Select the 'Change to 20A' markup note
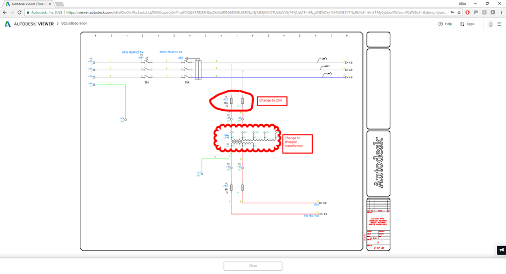Screen dimensions: 506x274 coord(272,101)
